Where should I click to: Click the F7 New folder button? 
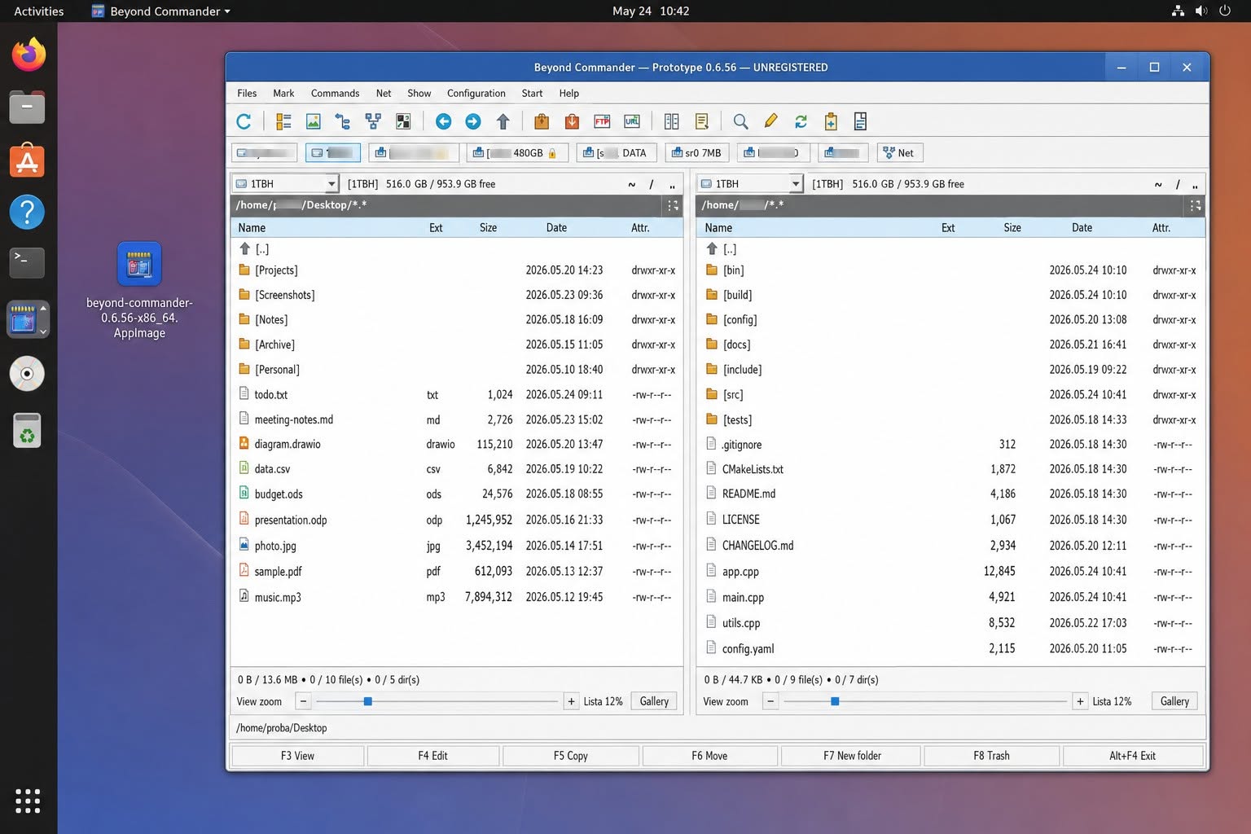click(x=852, y=756)
